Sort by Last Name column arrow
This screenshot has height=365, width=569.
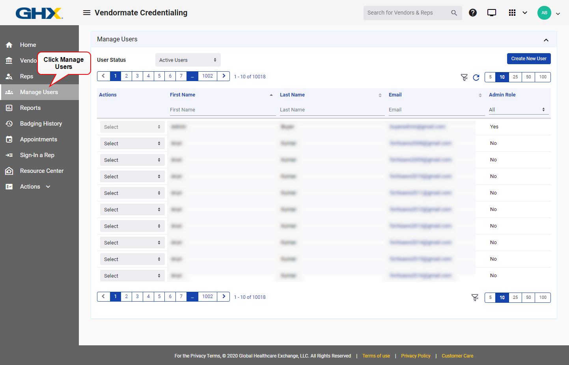click(x=380, y=95)
